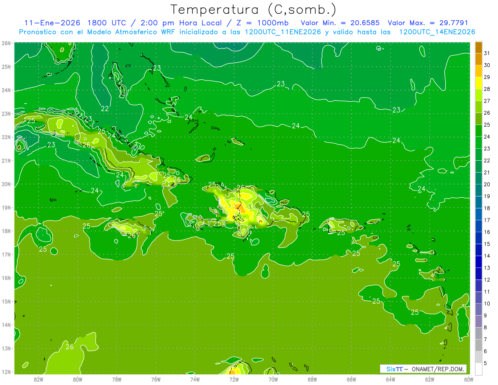Click the longitude axis label "68W"
Screen dimensions: 498x385
[312, 379]
